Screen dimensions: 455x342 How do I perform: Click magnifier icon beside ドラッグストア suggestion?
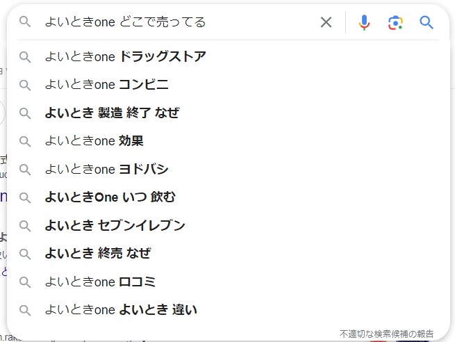(25, 57)
